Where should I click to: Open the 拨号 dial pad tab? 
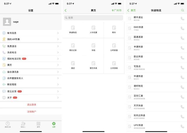[x=38, y=125]
